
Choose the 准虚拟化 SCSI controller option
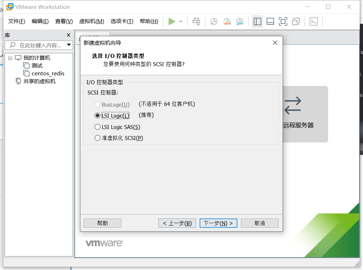[x=97, y=138]
